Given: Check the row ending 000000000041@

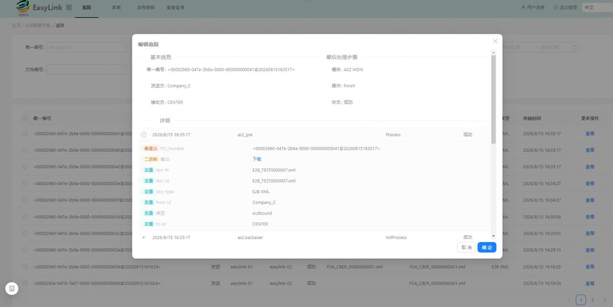Looking at the screenshot, I should [x=25, y=134].
